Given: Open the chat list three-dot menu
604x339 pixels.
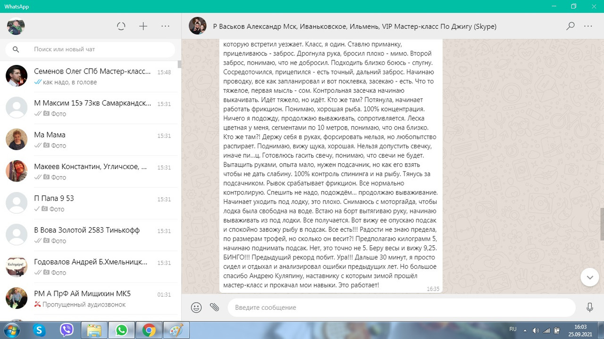Looking at the screenshot, I should (x=165, y=26).
